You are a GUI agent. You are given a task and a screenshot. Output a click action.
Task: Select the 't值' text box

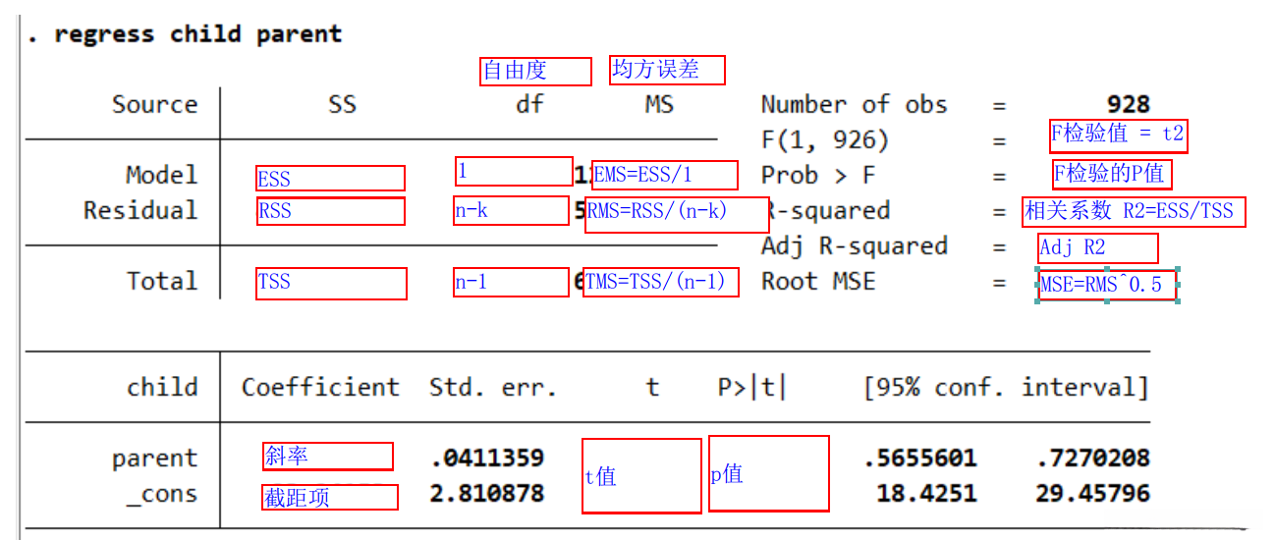coord(642,476)
